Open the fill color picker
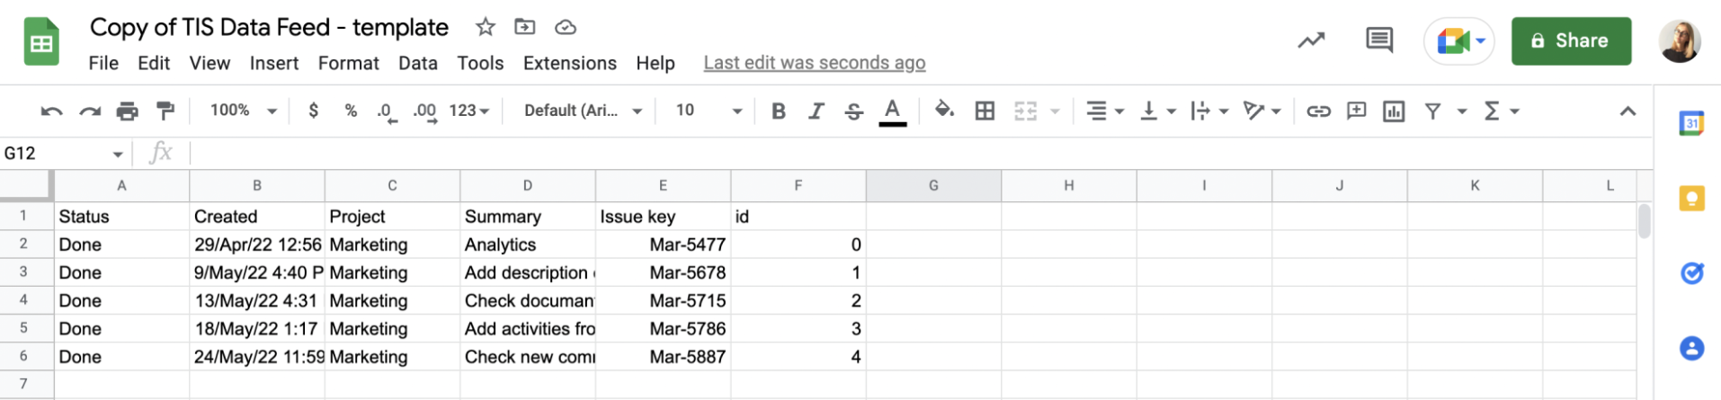Image resolution: width=1721 pixels, height=400 pixels. tap(944, 111)
